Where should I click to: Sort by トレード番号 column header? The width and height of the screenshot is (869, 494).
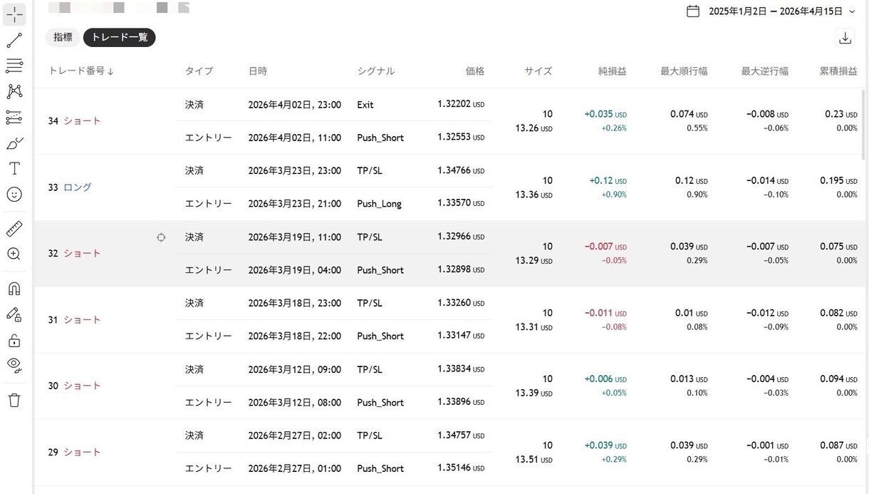(81, 71)
